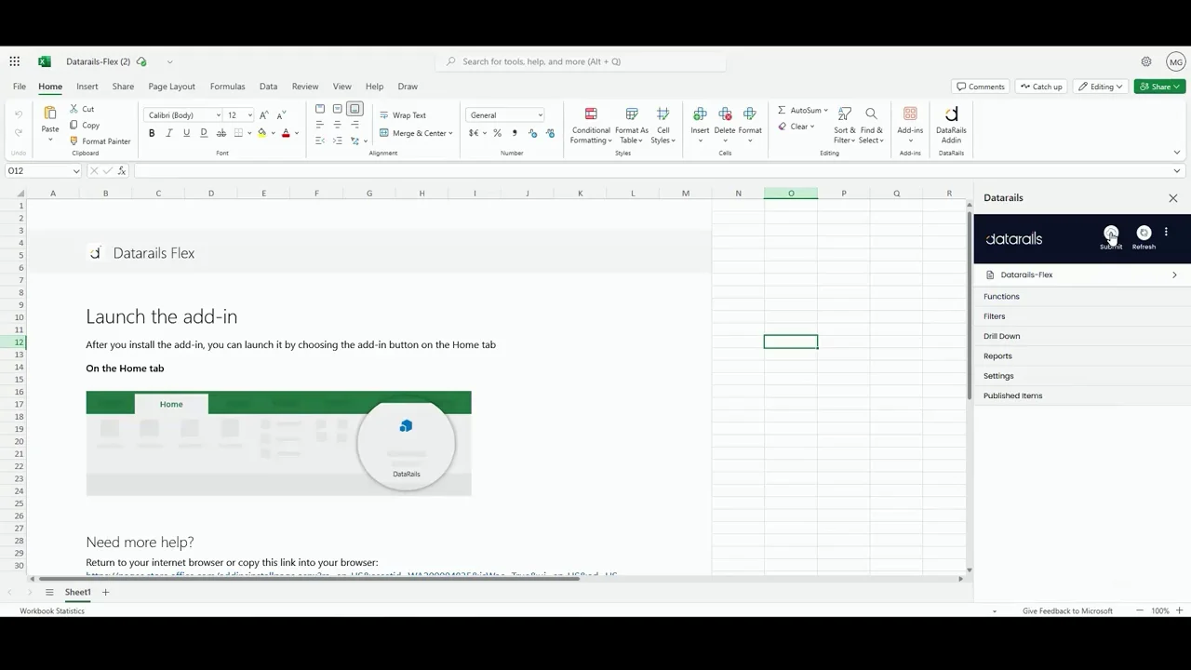This screenshot has height=670, width=1191.
Task: Click the green Share button
Action: click(1159, 87)
